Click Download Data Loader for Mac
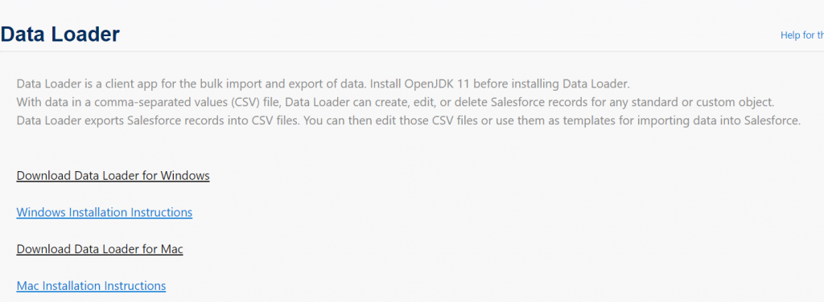 (100, 249)
